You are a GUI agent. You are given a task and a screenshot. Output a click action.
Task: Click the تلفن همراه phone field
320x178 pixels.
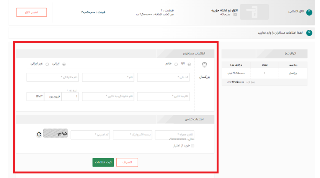click(x=175, y=135)
